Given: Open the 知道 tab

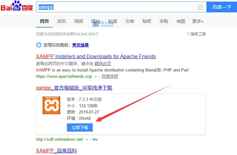Looking at the screenshot, I should (x=113, y=21).
